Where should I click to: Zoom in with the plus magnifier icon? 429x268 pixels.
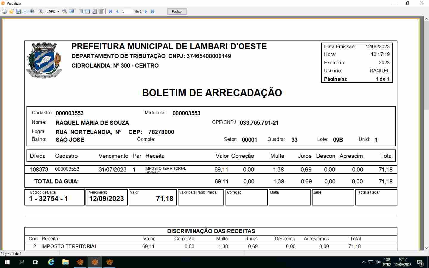[41, 12]
